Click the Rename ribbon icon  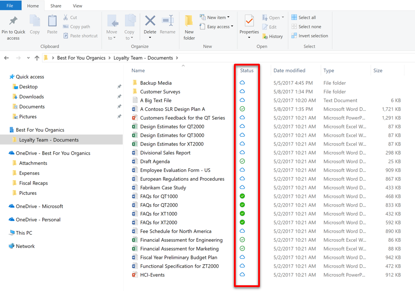(168, 21)
